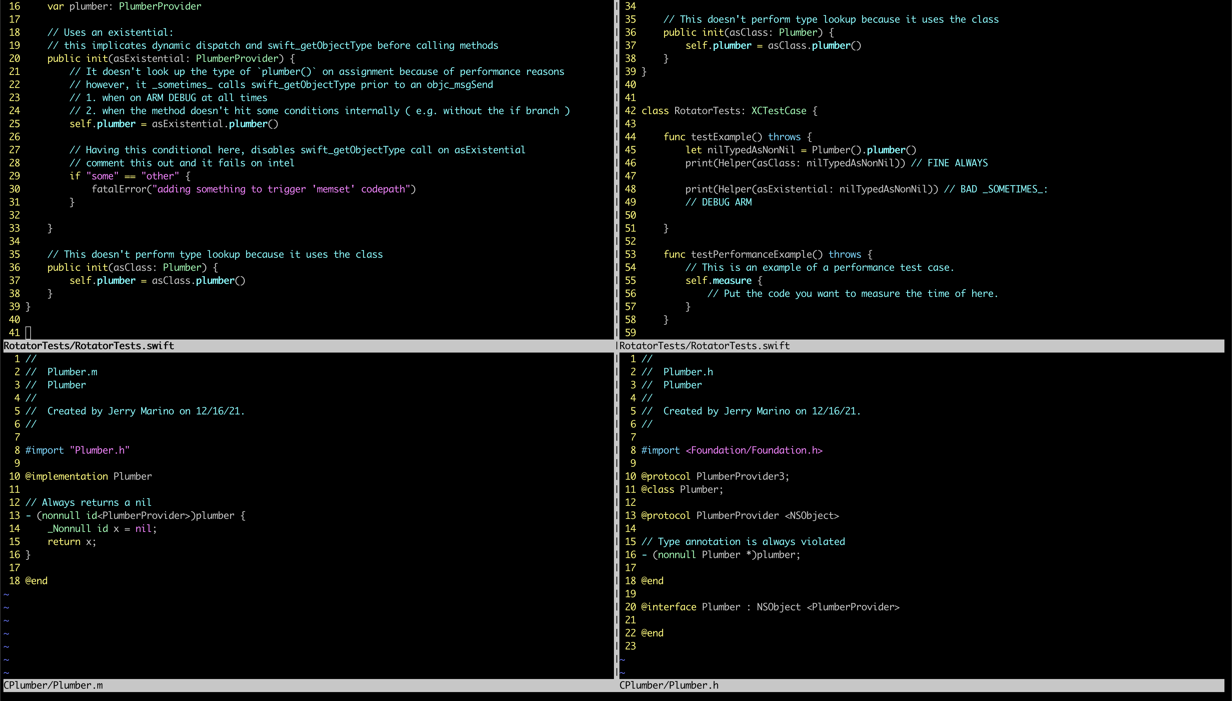
Task: Click line number 20 in top-left pane
Action: point(14,58)
